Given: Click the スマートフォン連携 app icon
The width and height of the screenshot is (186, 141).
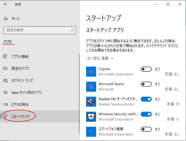Looking at the screenshot, I should point(91,132).
